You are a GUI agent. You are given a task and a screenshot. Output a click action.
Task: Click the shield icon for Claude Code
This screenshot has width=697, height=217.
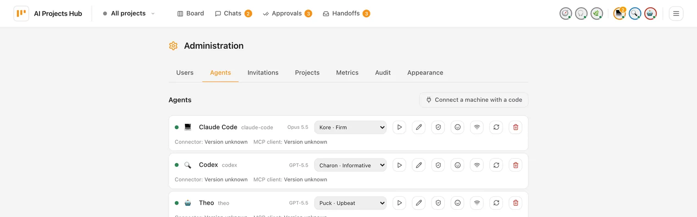tap(438, 127)
